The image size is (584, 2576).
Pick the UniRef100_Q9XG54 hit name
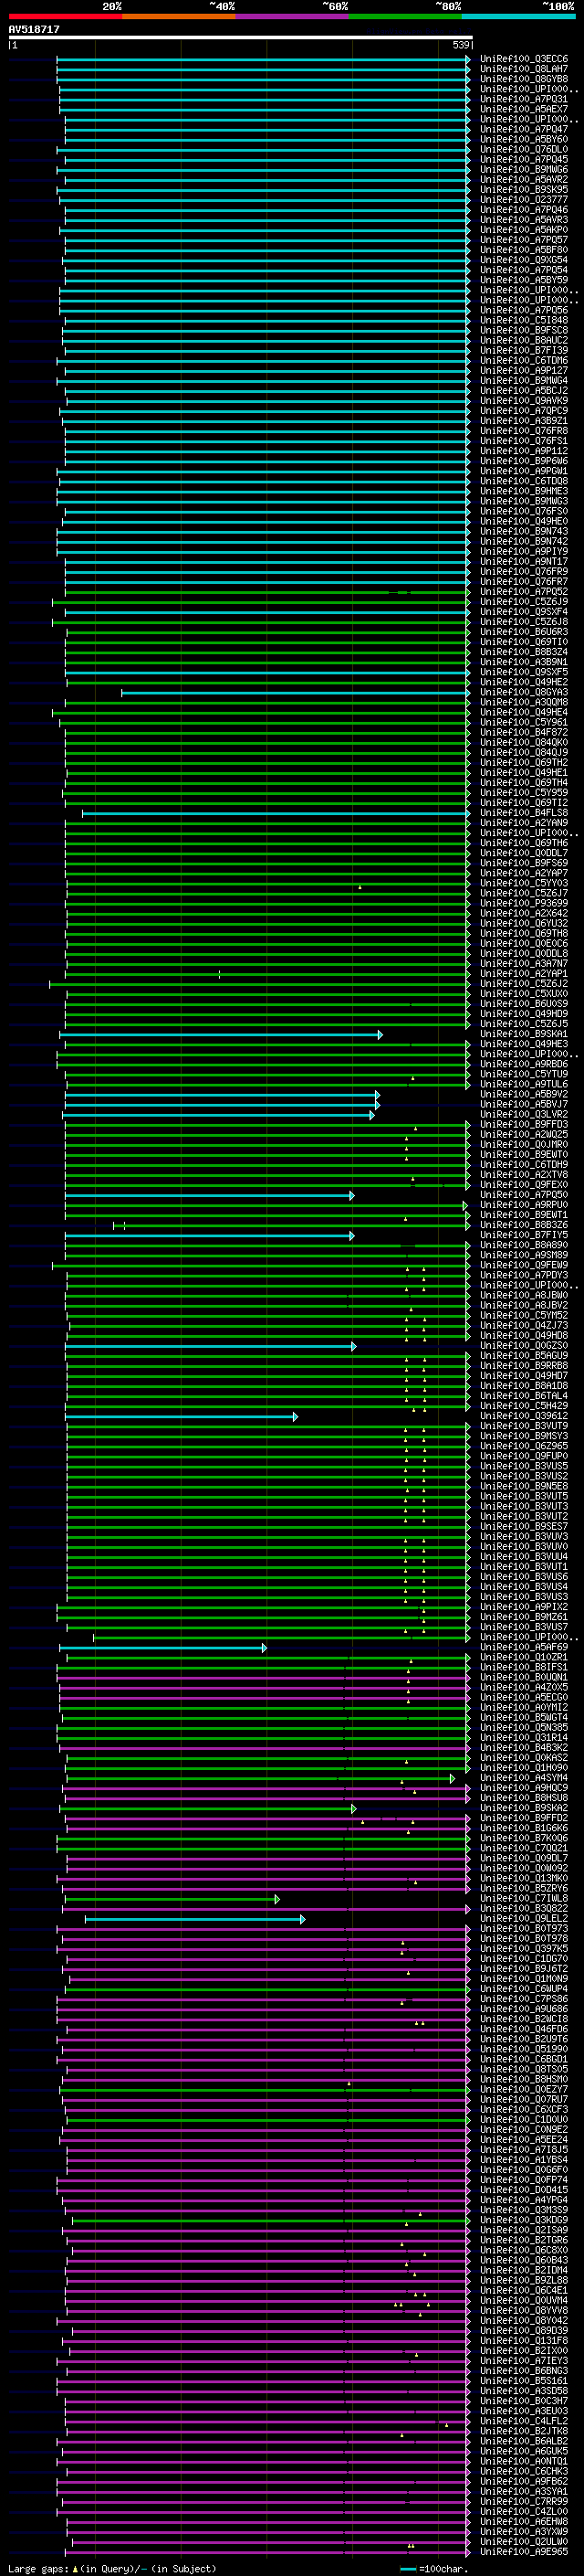(523, 260)
